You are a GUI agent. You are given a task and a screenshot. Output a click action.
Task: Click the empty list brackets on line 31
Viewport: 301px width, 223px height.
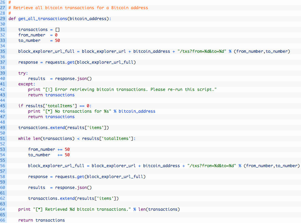point(57,30)
